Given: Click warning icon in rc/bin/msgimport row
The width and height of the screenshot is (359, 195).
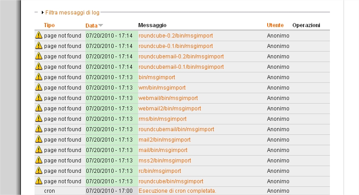Looking at the screenshot, I should [x=39, y=171].
